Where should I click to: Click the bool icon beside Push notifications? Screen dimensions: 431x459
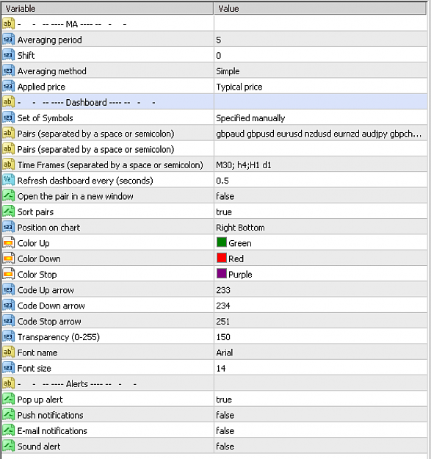click(8, 415)
